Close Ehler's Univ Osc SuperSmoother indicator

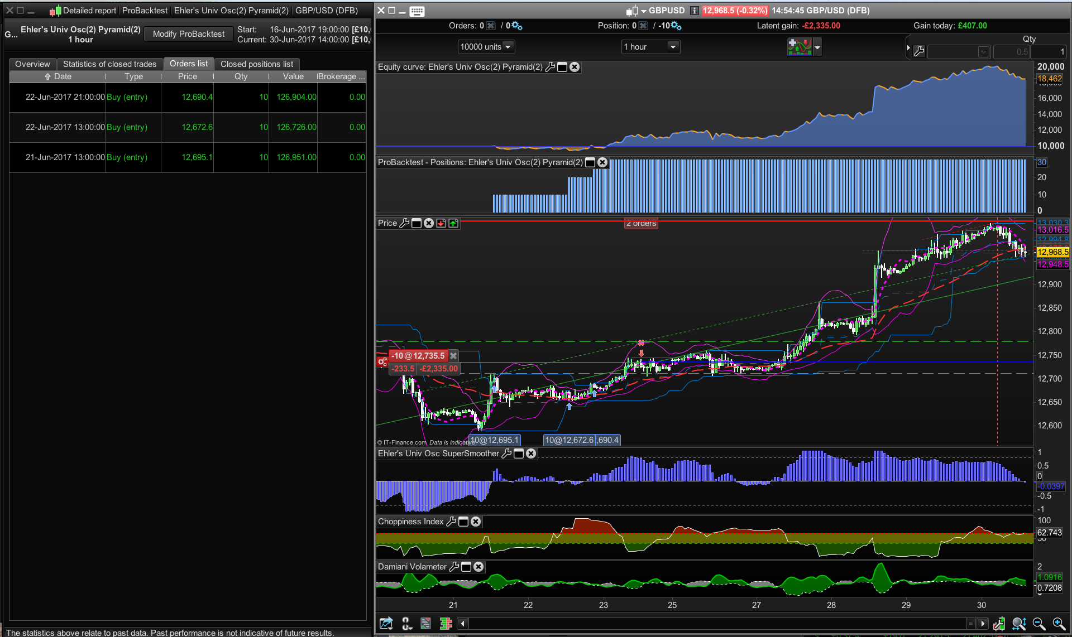(x=531, y=453)
